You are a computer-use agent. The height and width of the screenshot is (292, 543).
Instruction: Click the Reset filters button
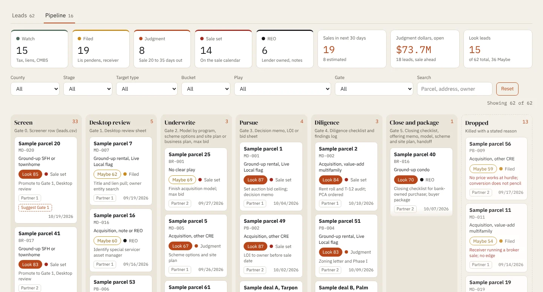point(507,89)
